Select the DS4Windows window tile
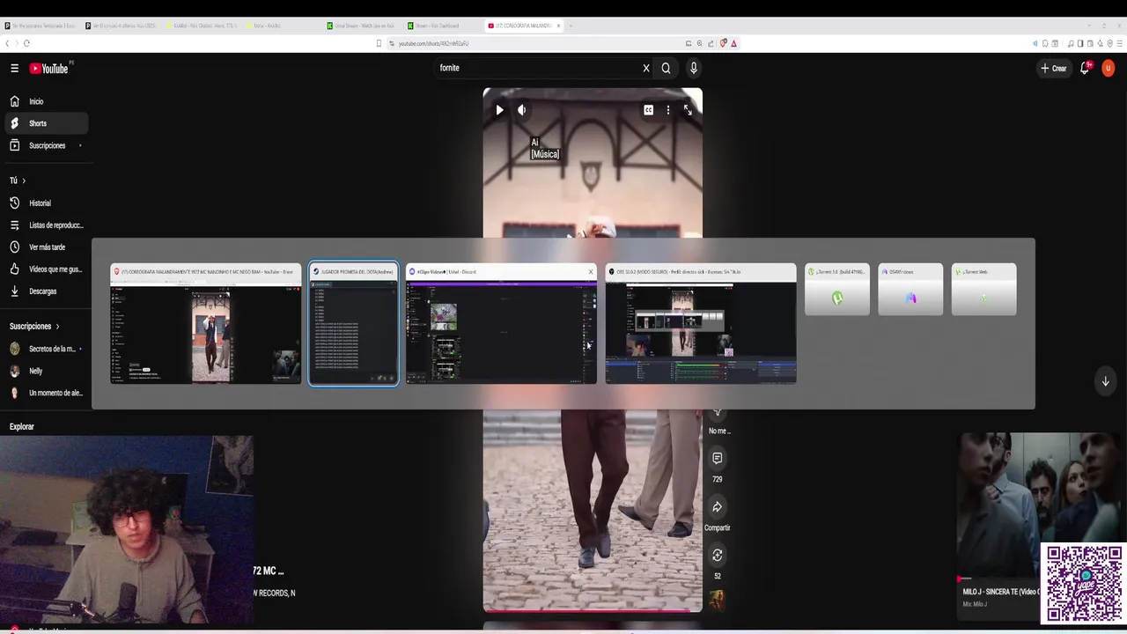 tap(910, 289)
